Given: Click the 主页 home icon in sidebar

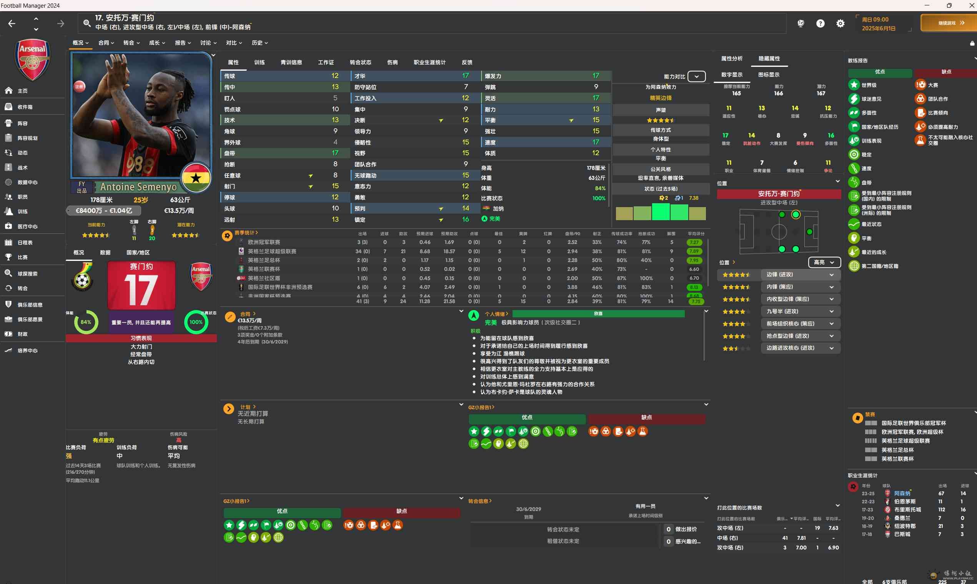Looking at the screenshot, I should pos(9,91).
